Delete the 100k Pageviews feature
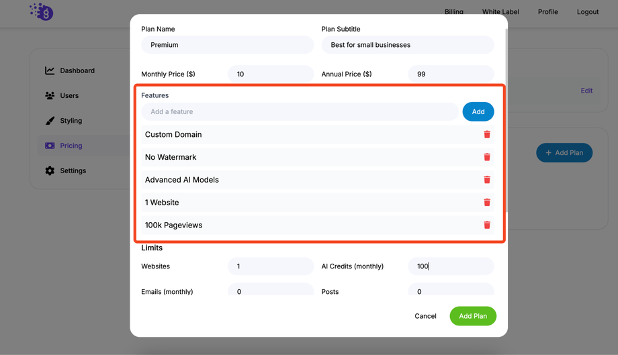Image resolution: width=618 pixels, height=355 pixels. point(487,225)
